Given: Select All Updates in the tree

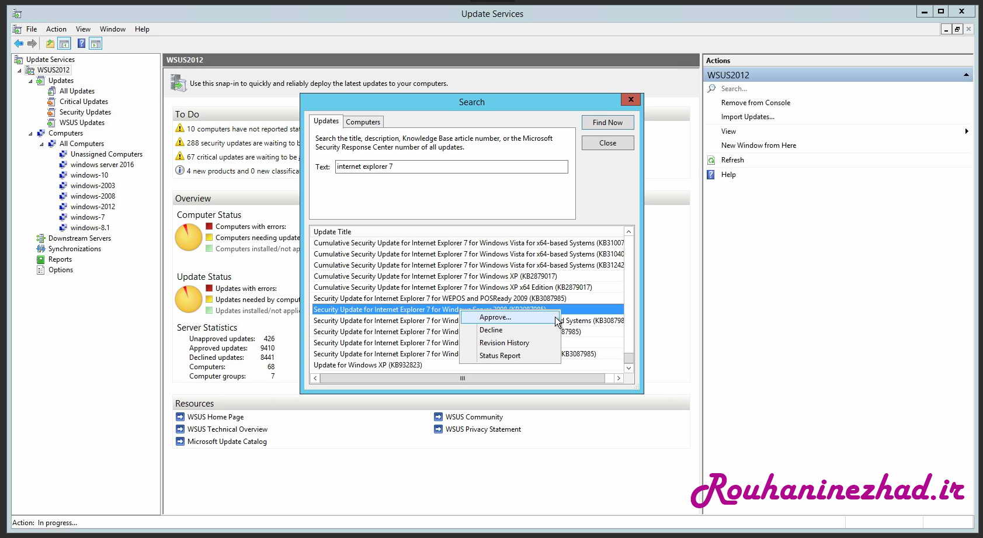Looking at the screenshot, I should (77, 91).
